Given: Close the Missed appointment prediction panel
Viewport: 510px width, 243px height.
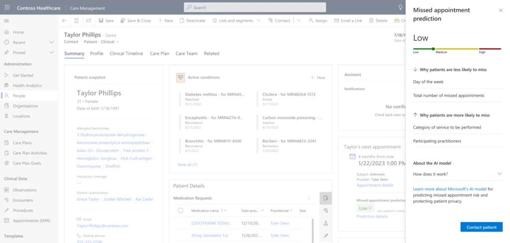Looking at the screenshot, I should pyautogui.click(x=501, y=10).
